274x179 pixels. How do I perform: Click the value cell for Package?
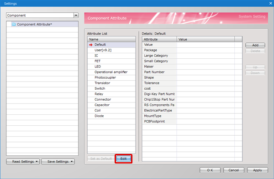click(205, 50)
